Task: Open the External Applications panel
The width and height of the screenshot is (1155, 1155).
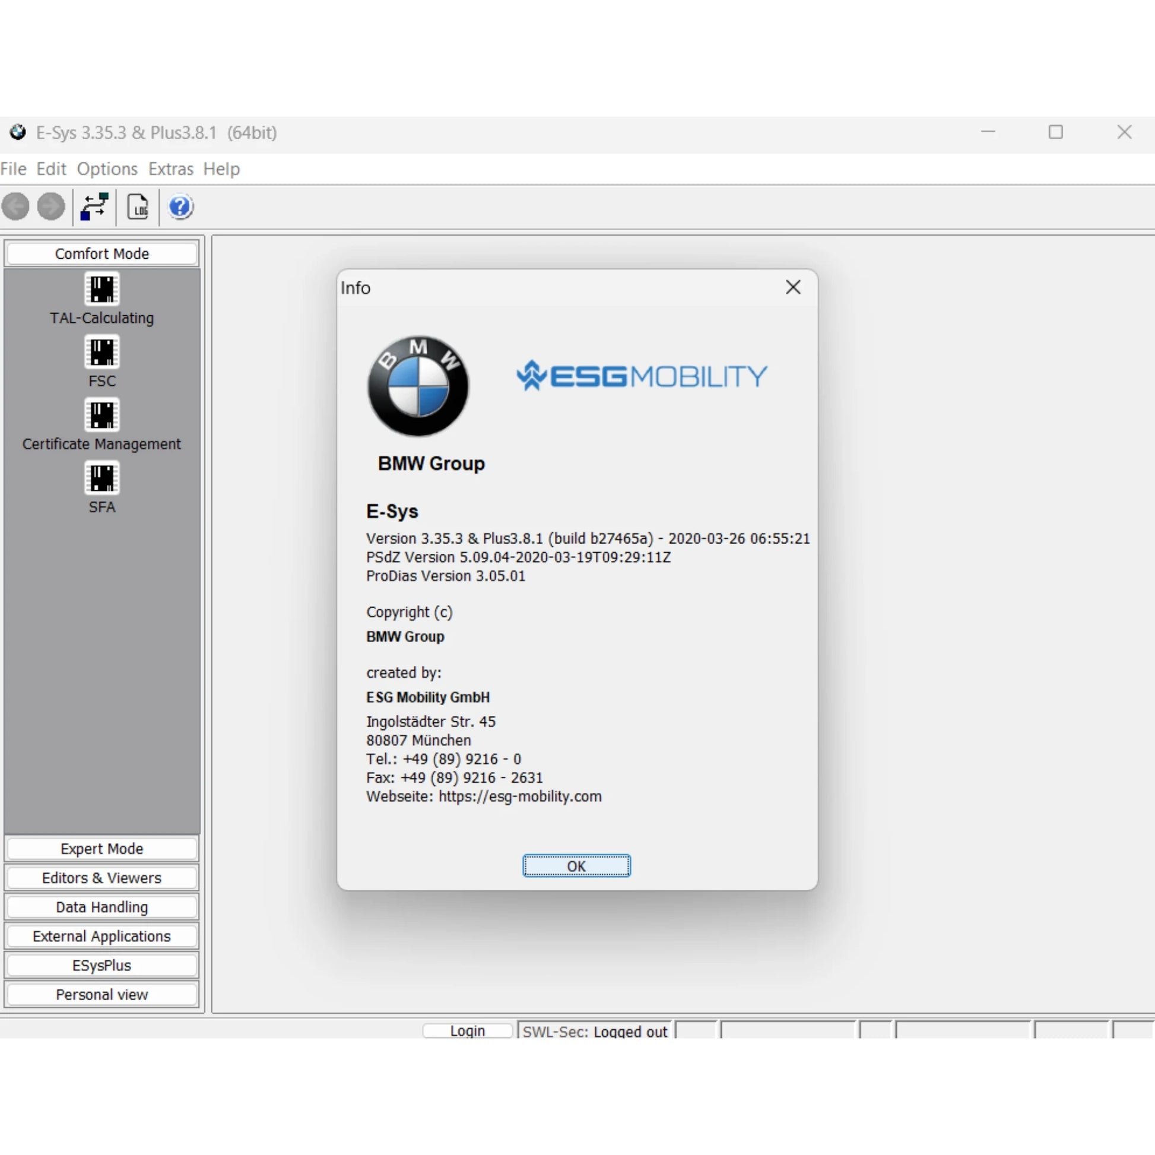Action: point(101,936)
